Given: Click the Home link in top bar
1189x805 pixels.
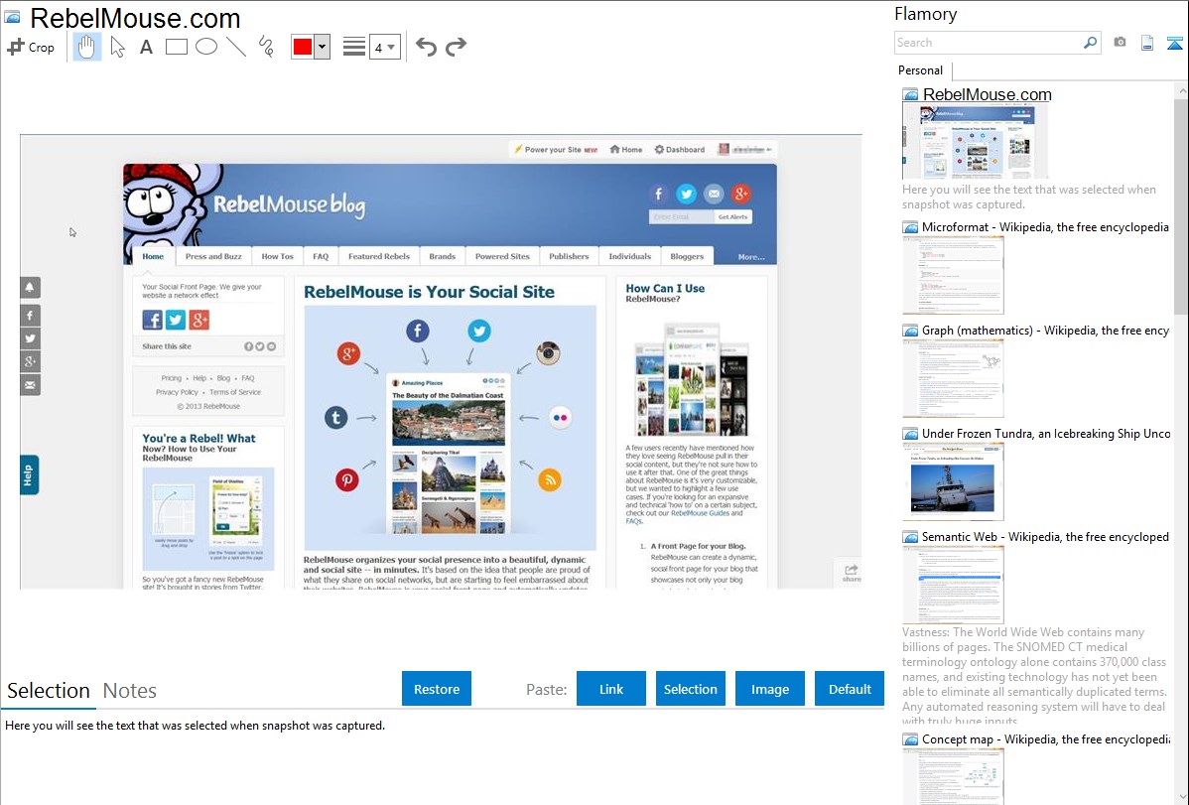Looking at the screenshot, I should [625, 150].
